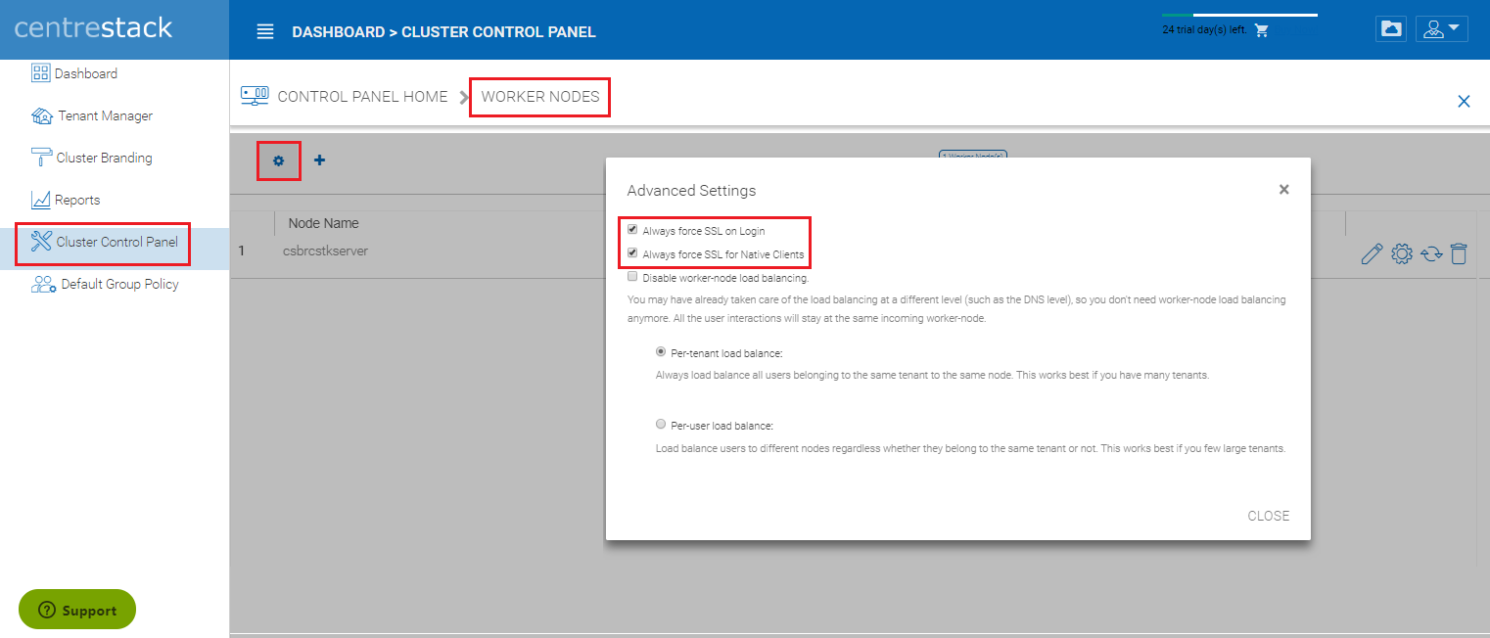Open the hamburger menu icon

pos(265,31)
